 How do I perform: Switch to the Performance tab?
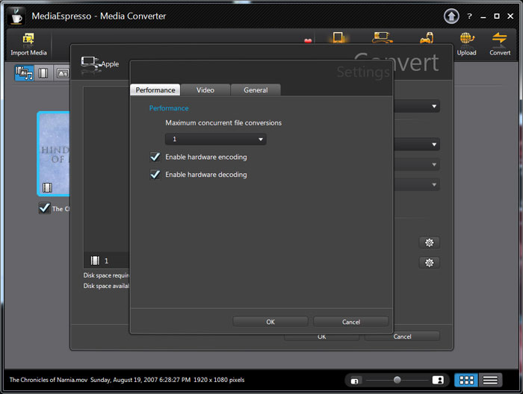click(155, 90)
